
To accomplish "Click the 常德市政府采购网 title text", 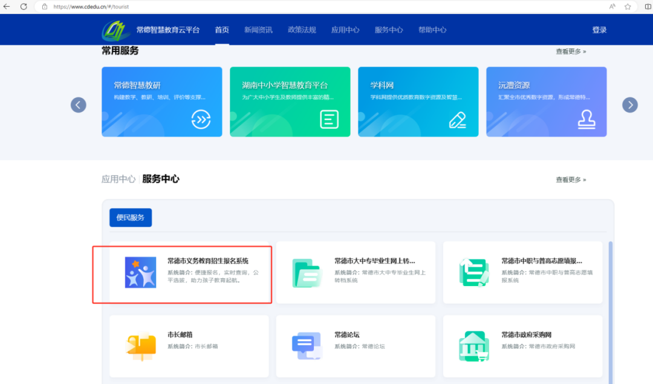I will [x=527, y=334].
